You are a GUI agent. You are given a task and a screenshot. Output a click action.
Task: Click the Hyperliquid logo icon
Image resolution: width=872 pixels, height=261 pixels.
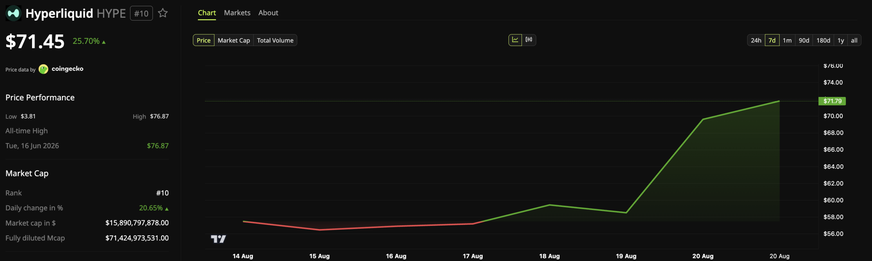point(13,13)
